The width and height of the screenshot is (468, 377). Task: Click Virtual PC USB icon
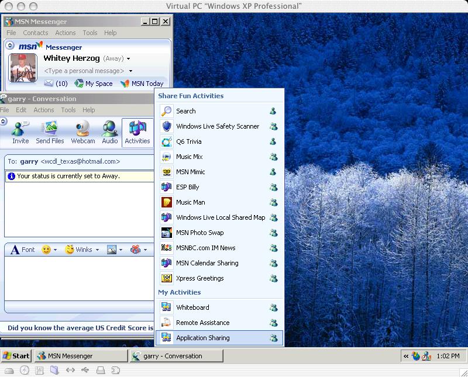[85, 371]
